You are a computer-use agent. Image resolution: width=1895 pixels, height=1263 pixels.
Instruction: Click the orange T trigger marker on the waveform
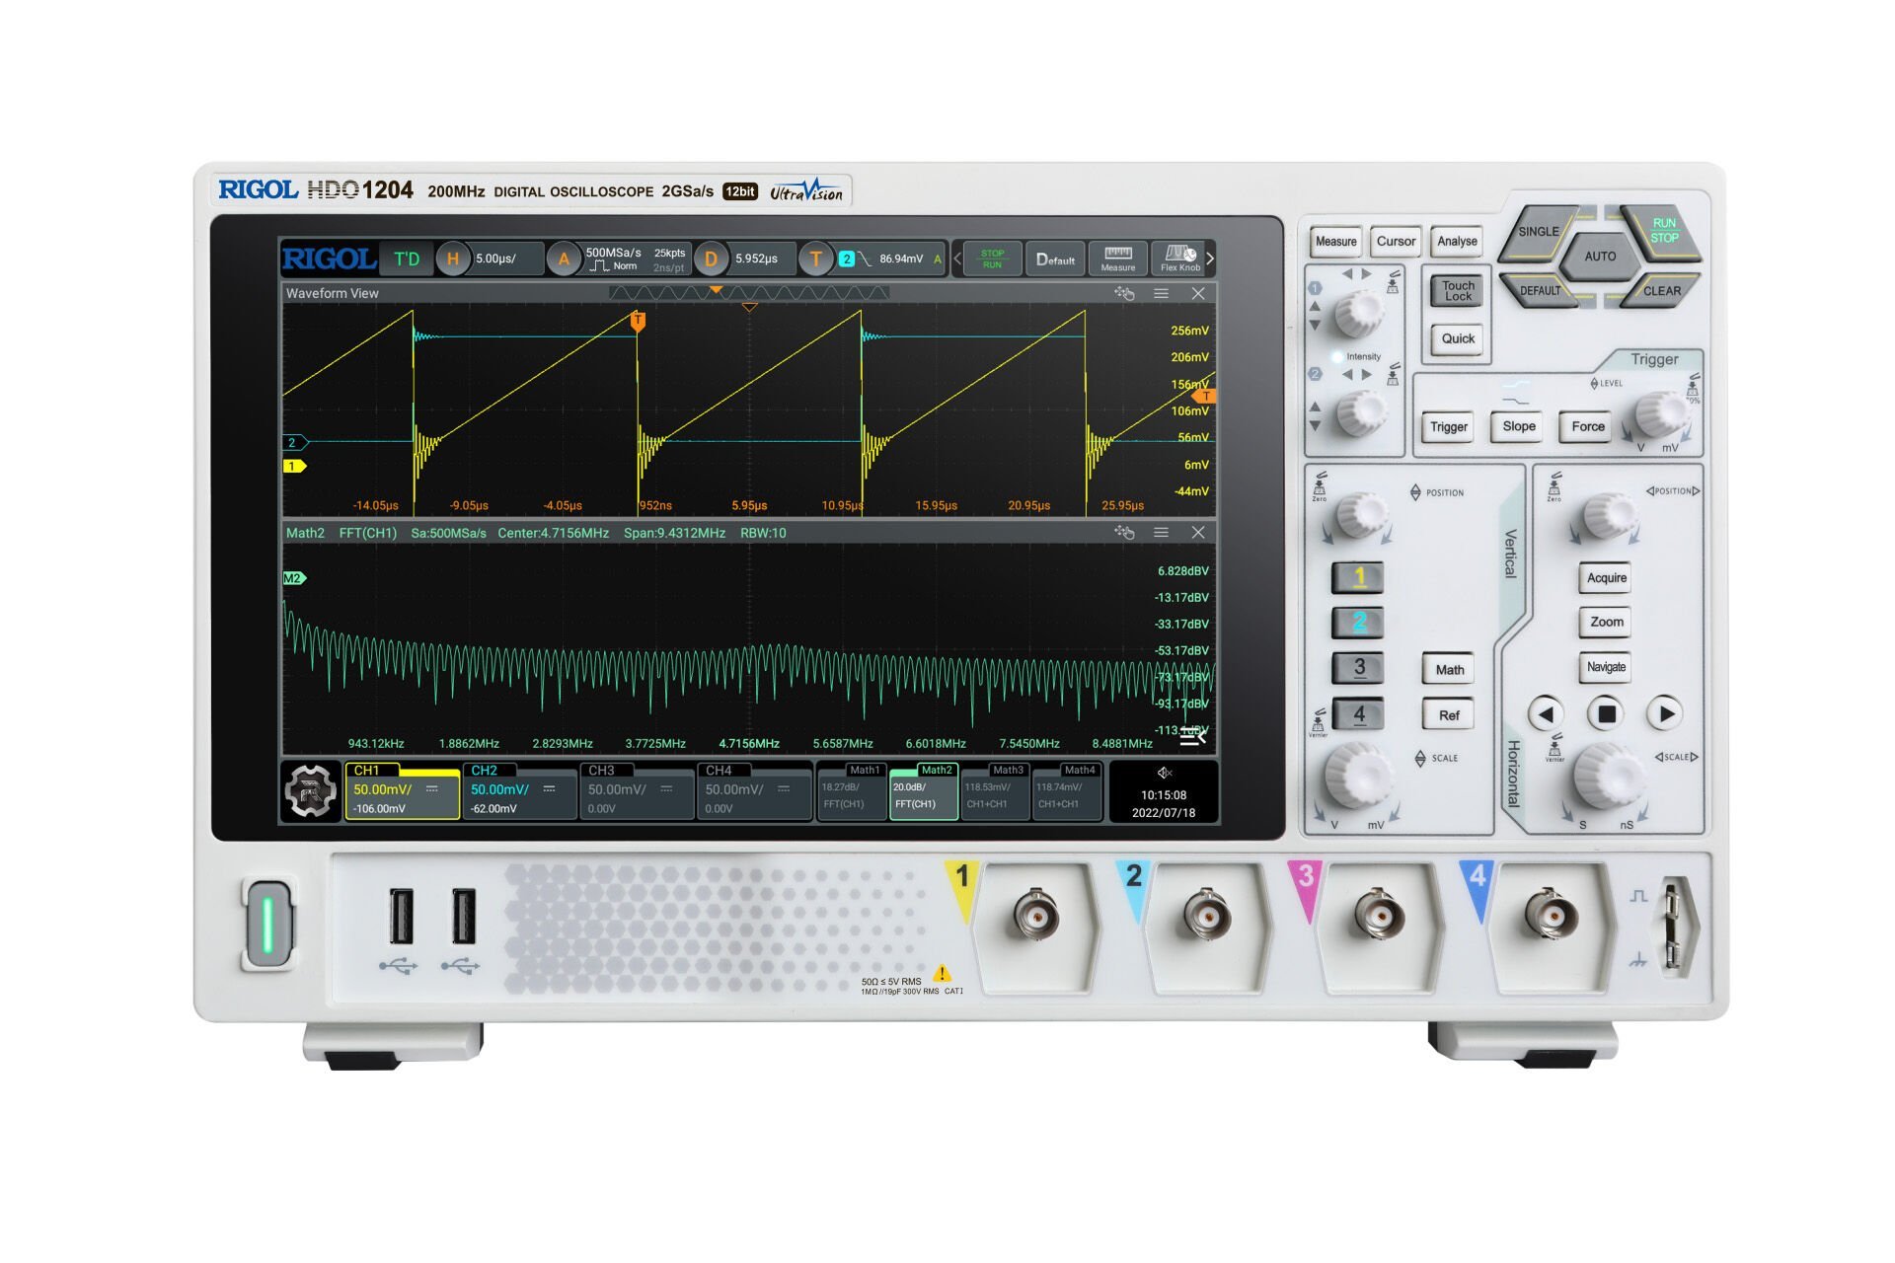[640, 320]
